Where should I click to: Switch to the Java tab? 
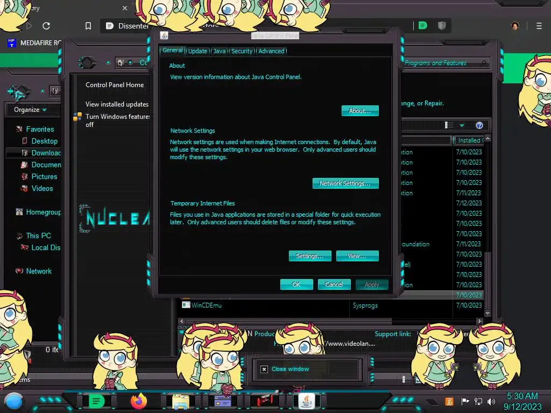[220, 51]
